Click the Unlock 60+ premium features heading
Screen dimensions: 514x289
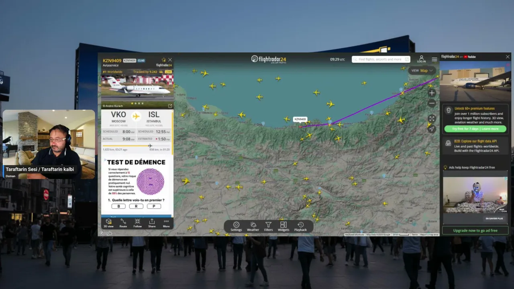pyautogui.click(x=474, y=108)
